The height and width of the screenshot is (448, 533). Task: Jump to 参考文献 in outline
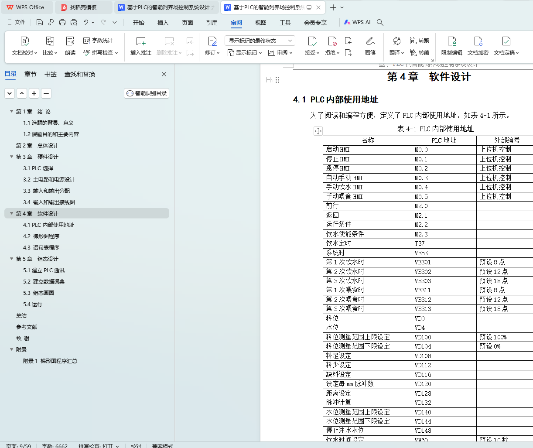pyautogui.click(x=27, y=327)
